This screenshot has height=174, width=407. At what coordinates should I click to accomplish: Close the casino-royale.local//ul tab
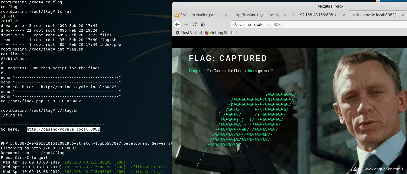[285, 15]
